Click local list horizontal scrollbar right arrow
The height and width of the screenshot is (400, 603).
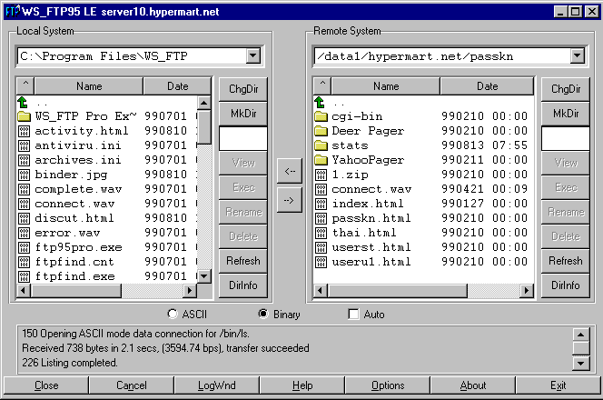189,291
